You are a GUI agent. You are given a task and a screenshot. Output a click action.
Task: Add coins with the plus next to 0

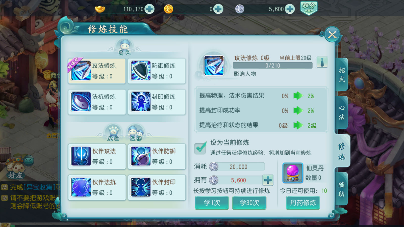point(218,9)
